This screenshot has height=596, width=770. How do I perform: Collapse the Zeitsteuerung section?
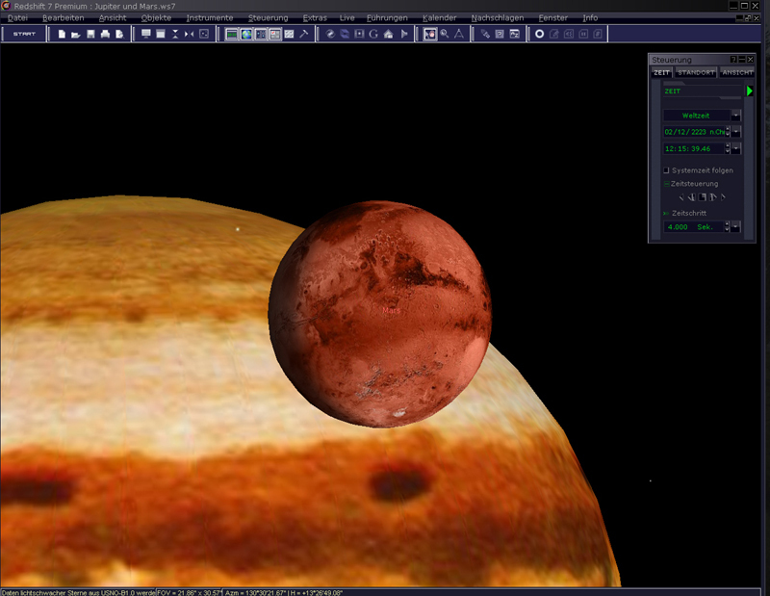[x=666, y=184]
